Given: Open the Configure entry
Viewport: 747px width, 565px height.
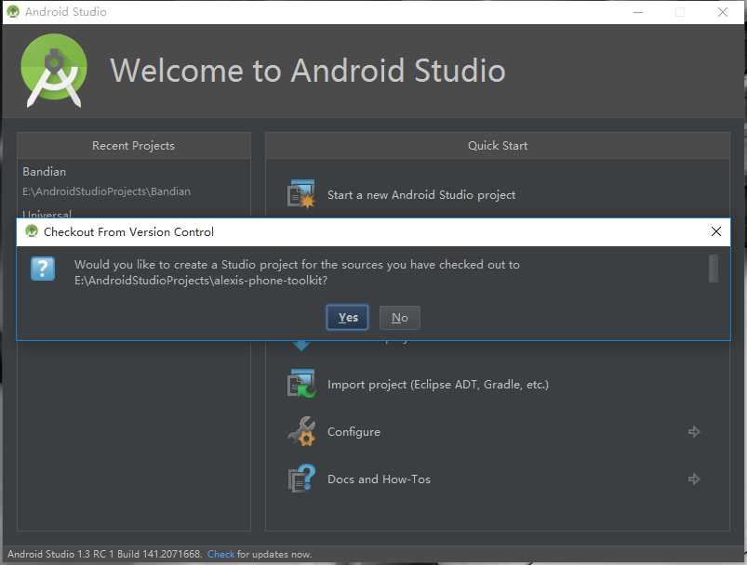Looking at the screenshot, I should click(353, 432).
